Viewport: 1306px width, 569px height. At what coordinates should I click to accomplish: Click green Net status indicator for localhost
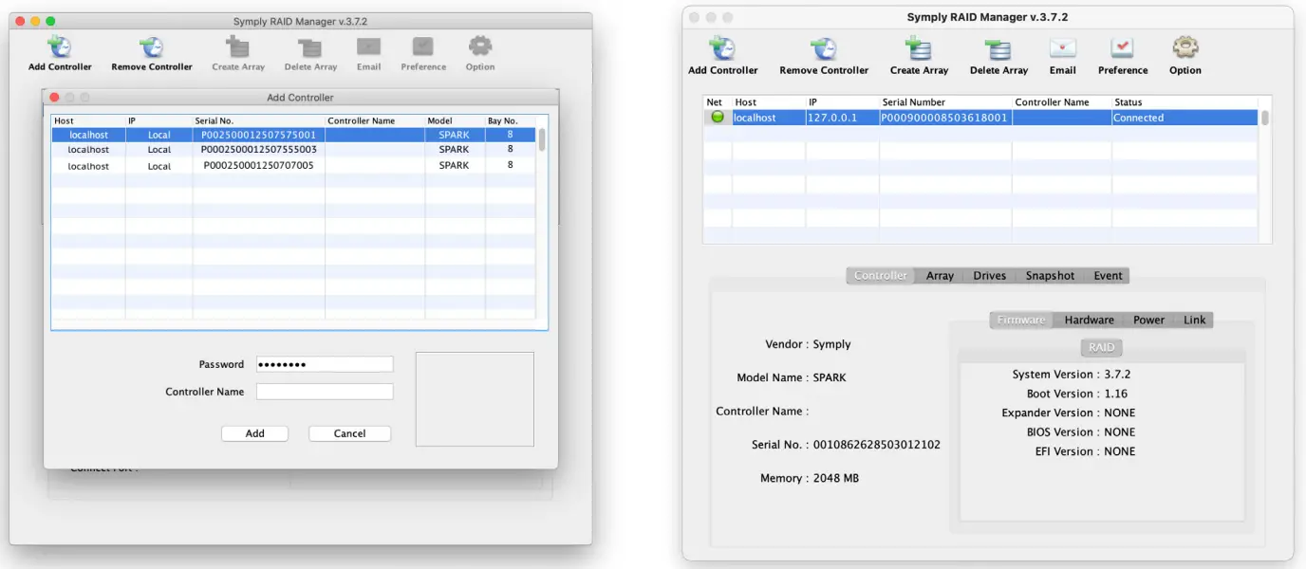(718, 118)
